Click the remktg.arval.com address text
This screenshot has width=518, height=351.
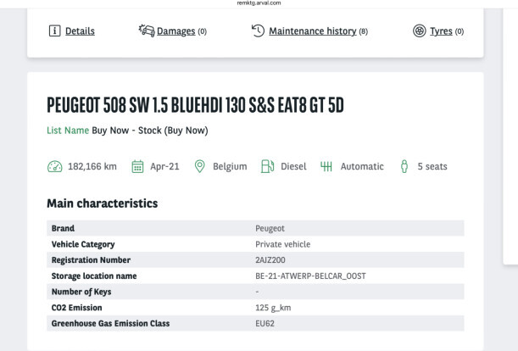(259, 3)
